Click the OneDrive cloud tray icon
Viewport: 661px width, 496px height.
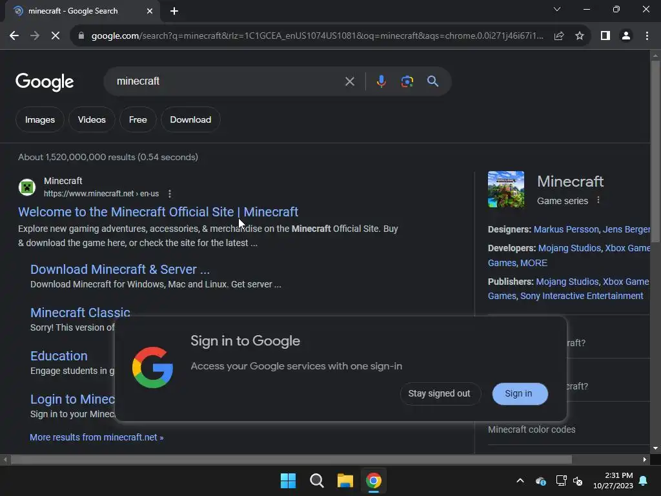click(x=541, y=480)
